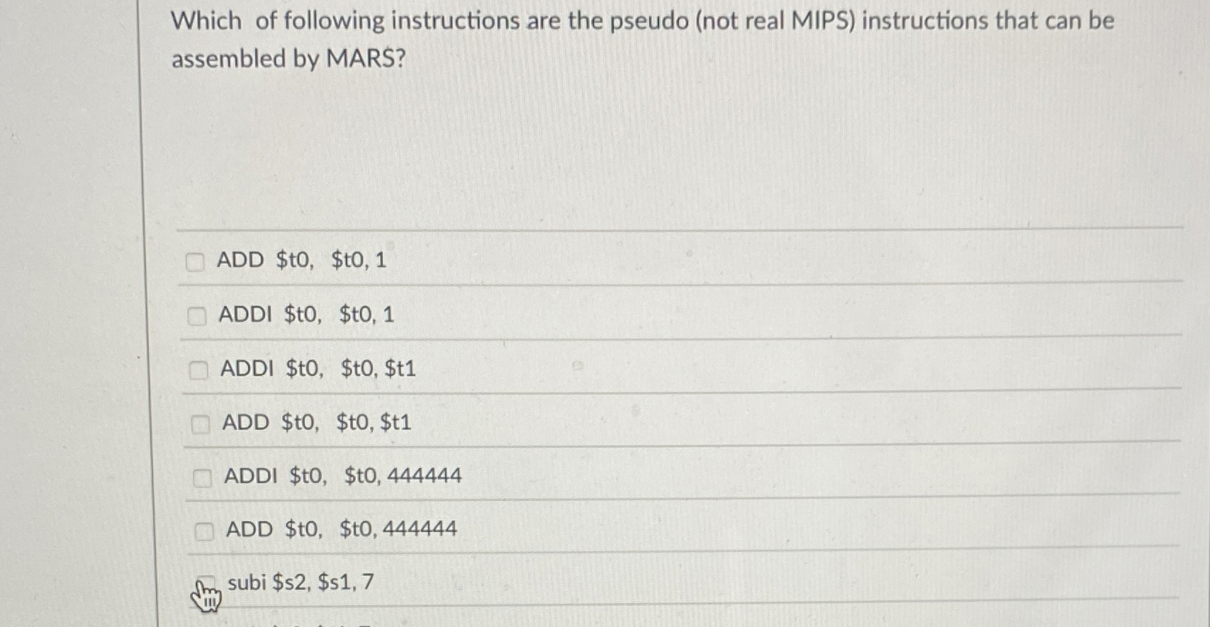Check the box for ADDI $t0, $t0, 444444

coord(204,477)
